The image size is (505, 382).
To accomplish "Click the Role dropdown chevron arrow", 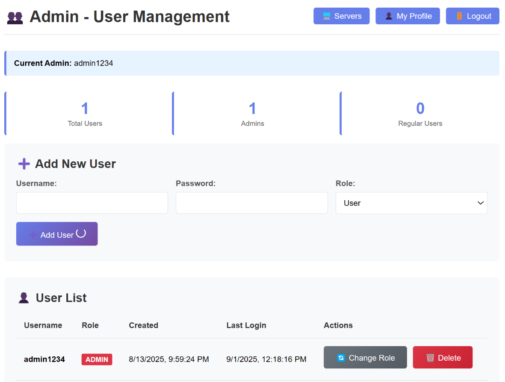I will [480, 203].
